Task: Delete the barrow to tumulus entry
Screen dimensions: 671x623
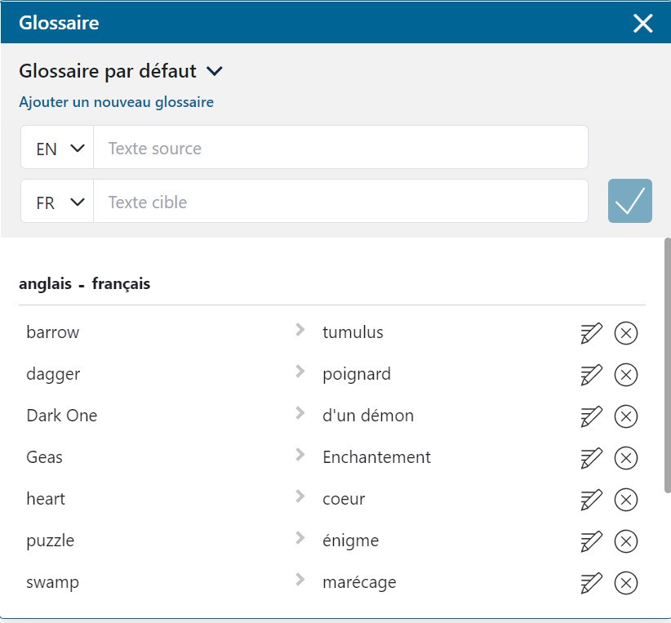Action: 625,333
